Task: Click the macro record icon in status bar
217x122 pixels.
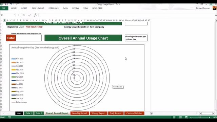Action: point(9,117)
